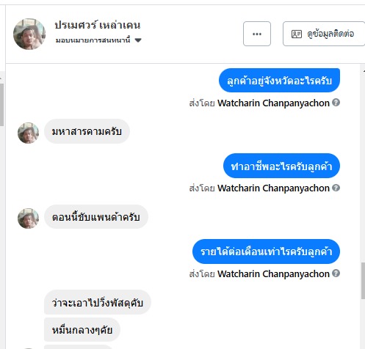
Task: Click help icon beside first Watcharin Chanpanyachon label
Action: coord(336,103)
